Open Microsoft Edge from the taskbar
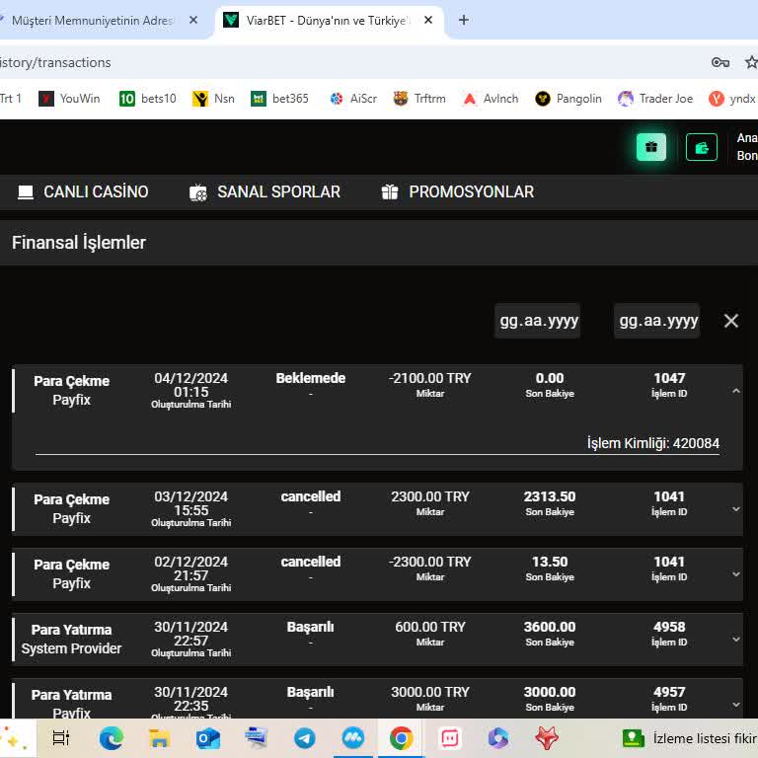758x758 pixels. tap(111, 737)
